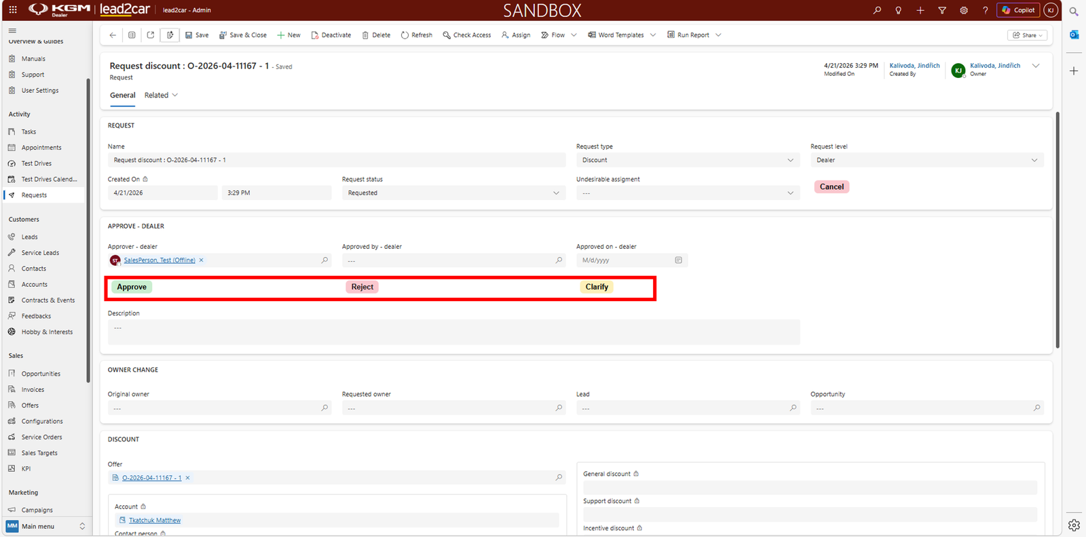
Task: Expand the Flow menu
Action: (574, 35)
